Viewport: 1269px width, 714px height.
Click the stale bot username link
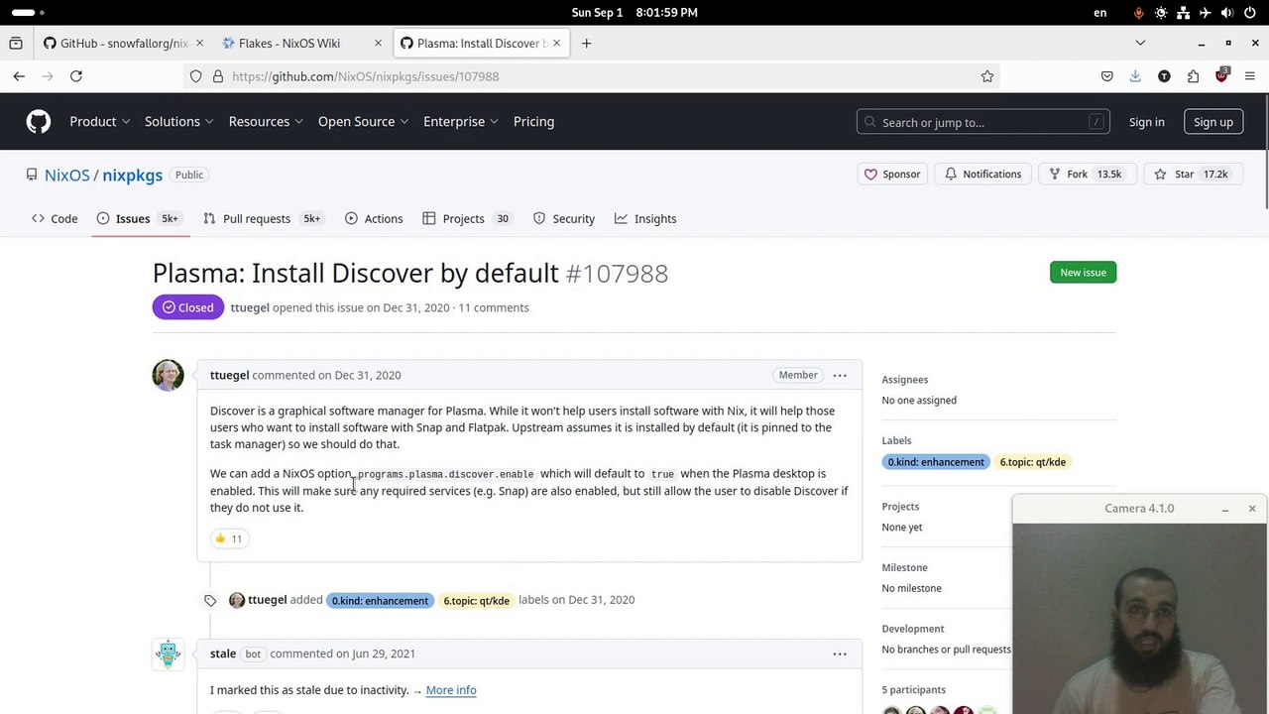[223, 654]
